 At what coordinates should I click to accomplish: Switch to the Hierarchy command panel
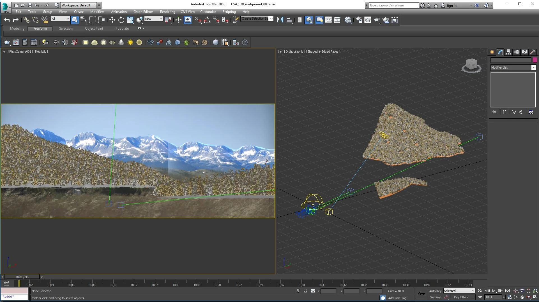[508, 52]
